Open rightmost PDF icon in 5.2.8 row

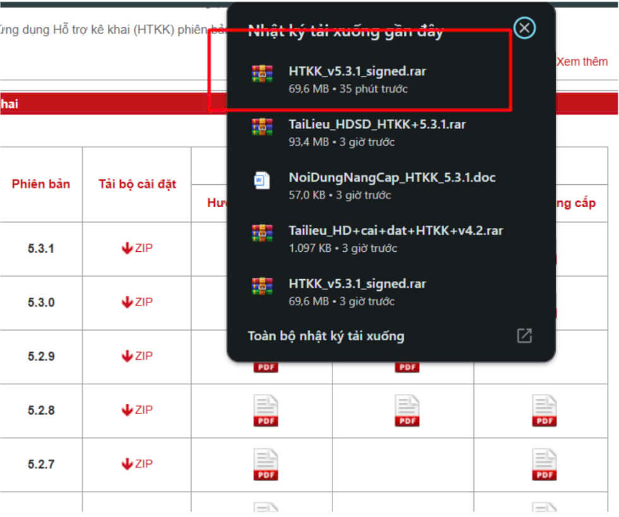coord(545,410)
